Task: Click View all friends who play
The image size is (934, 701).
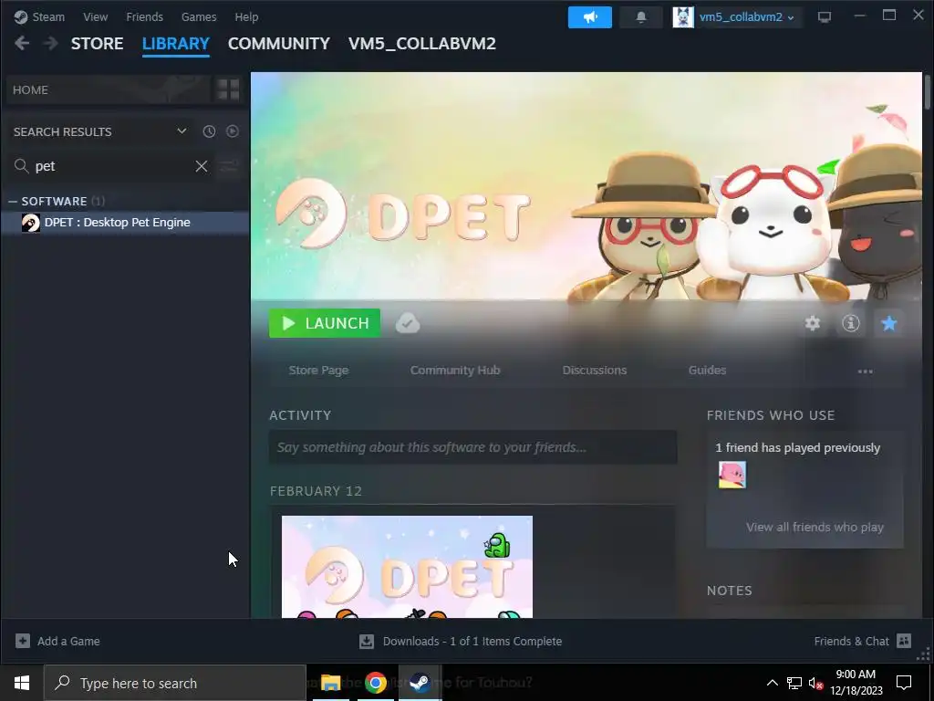Action: coord(815,527)
